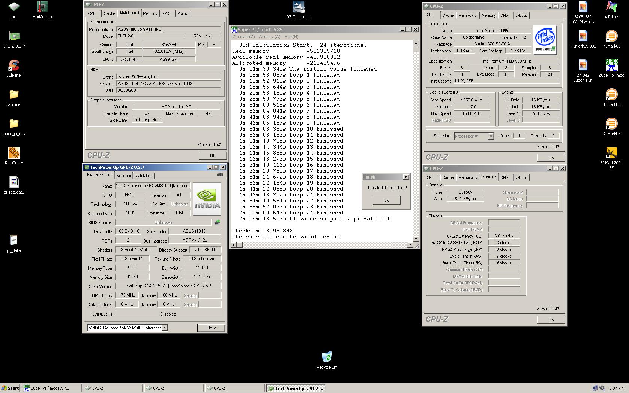
Task: Close the Finish dialog with X
Action: coord(406,177)
